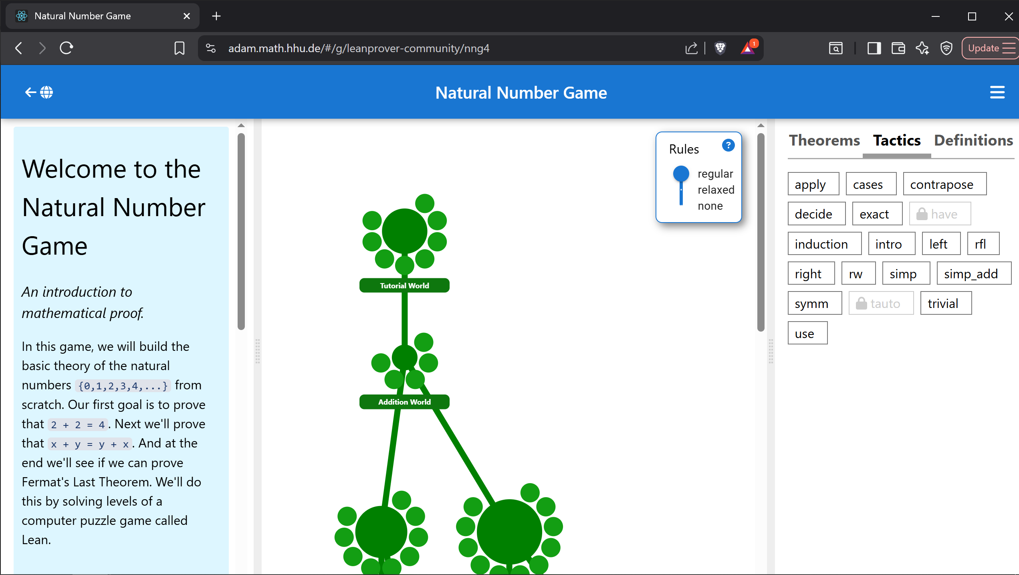Switch to the Theorems tab
The height and width of the screenshot is (575, 1019).
point(824,140)
